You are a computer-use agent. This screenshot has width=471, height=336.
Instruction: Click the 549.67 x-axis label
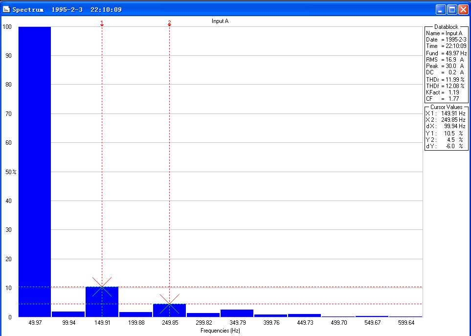(373, 323)
